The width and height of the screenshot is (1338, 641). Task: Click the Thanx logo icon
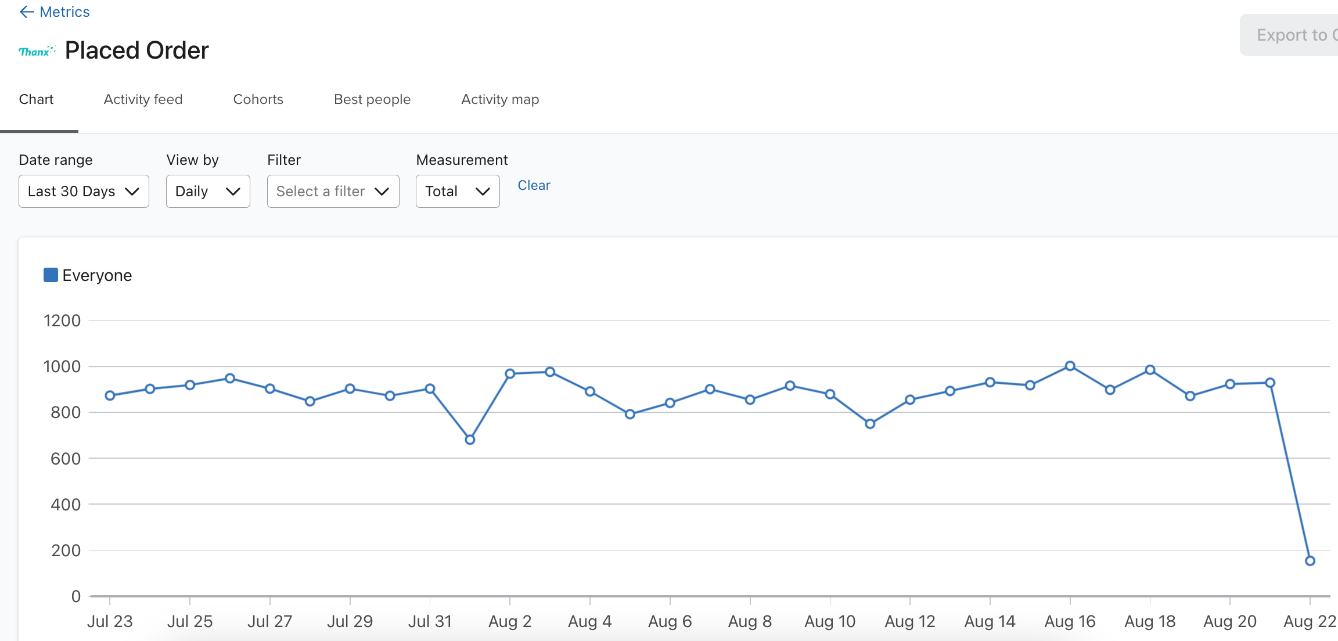click(37, 51)
